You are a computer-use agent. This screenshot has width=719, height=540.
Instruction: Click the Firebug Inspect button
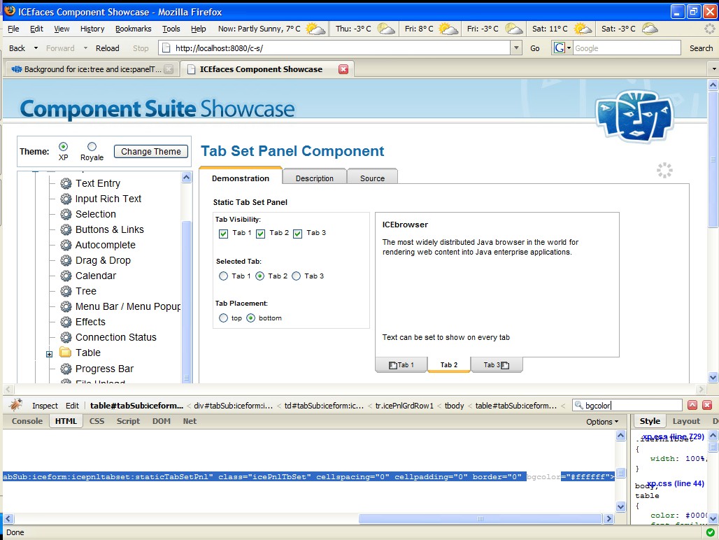[45, 406]
